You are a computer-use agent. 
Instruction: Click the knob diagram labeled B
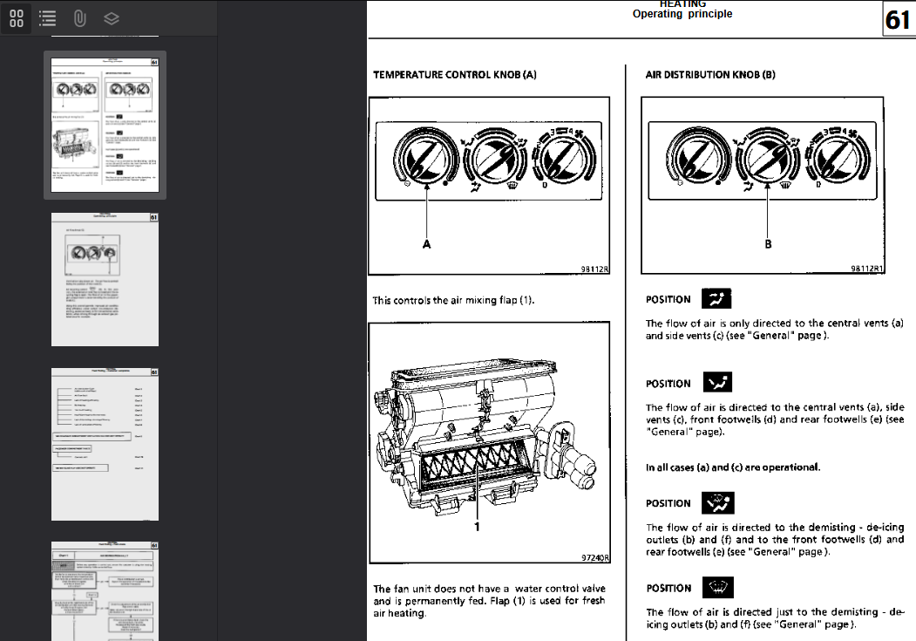(763, 185)
